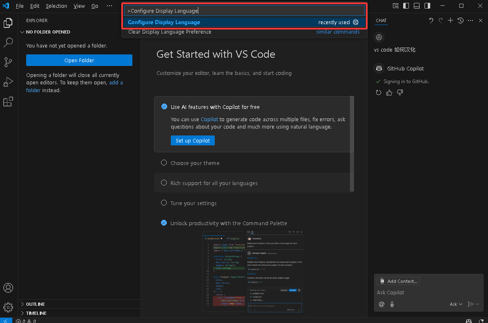This screenshot has width=488, height=323.
Task: Open the Edit menu
Action: pos(35,6)
